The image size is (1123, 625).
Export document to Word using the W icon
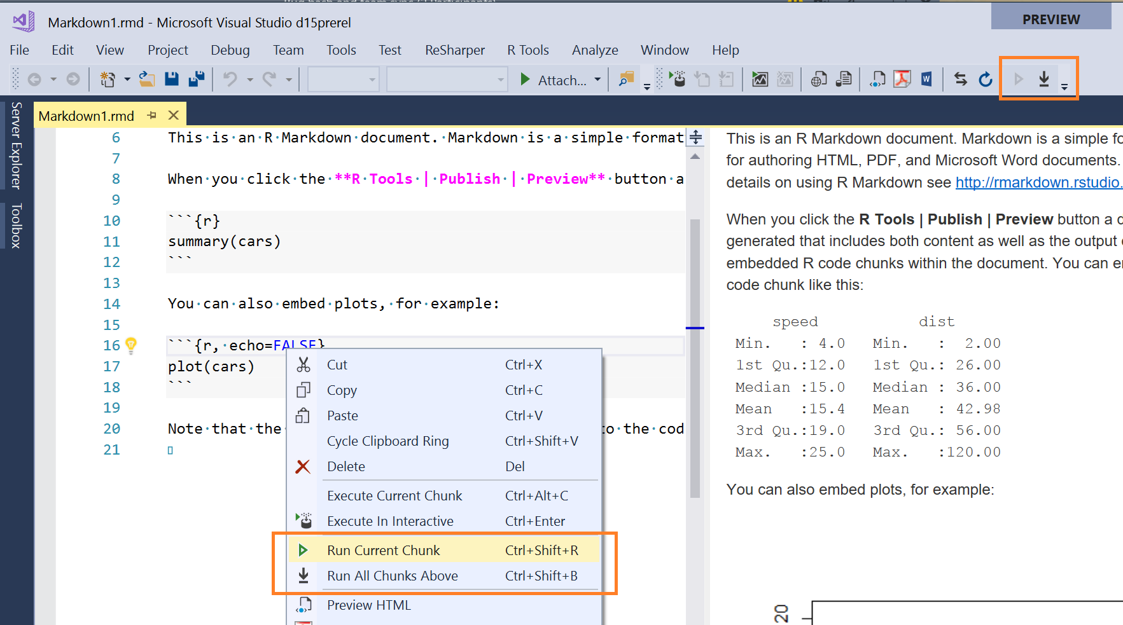(x=926, y=79)
